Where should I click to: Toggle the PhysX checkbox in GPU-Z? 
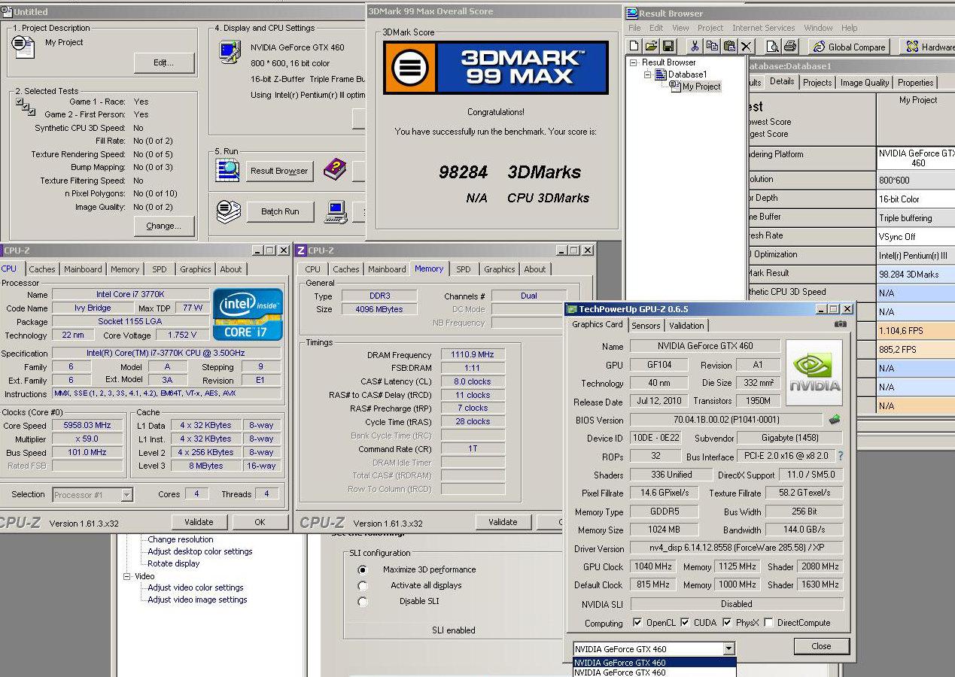coord(726,622)
